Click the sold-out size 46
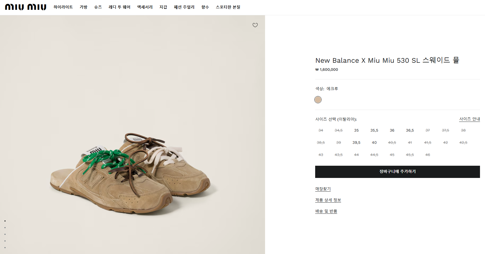 [x=428, y=155]
